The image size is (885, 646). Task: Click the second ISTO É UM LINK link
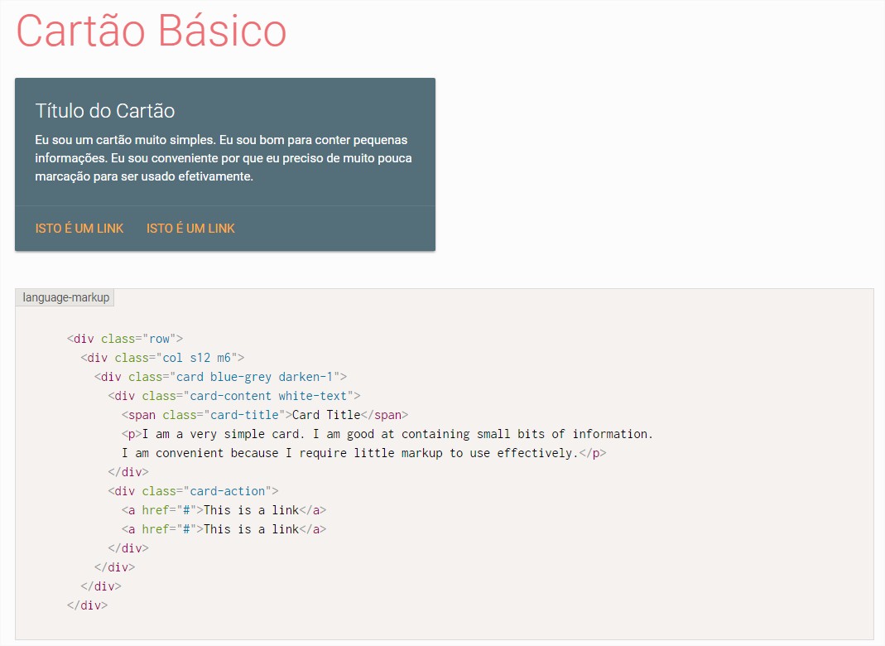190,229
